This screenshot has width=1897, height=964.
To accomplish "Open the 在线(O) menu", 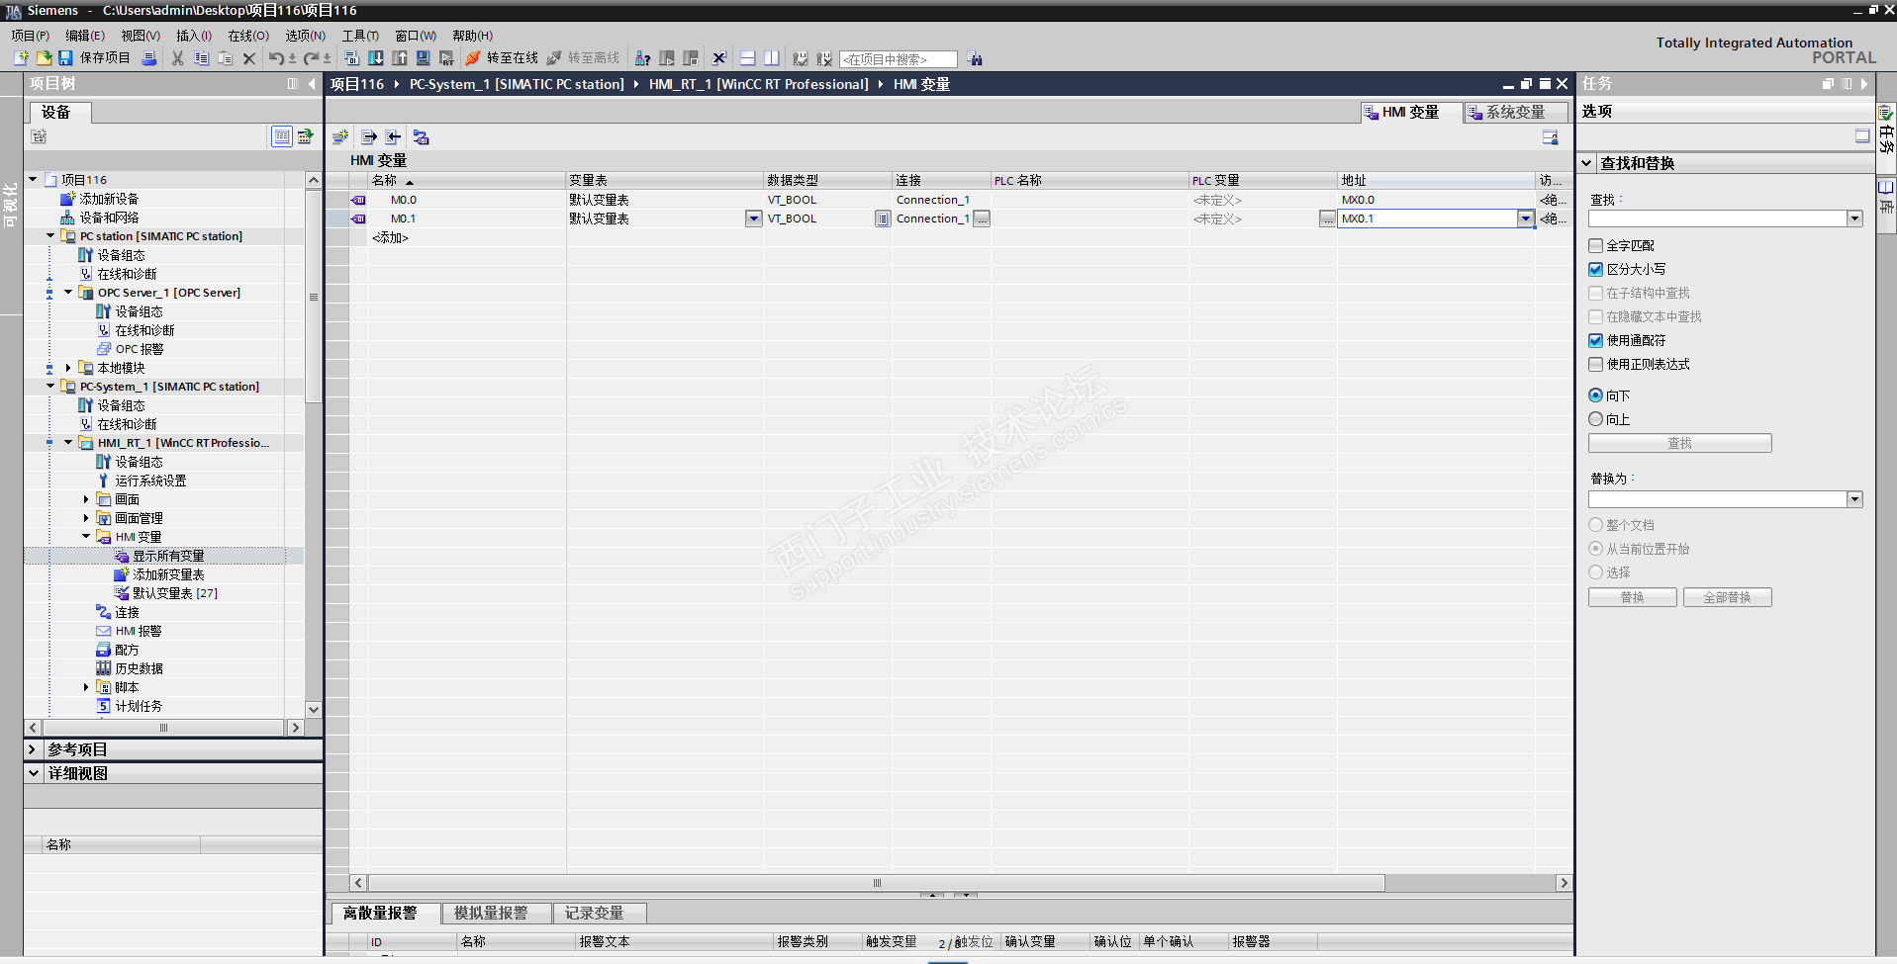I will point(248,36).
